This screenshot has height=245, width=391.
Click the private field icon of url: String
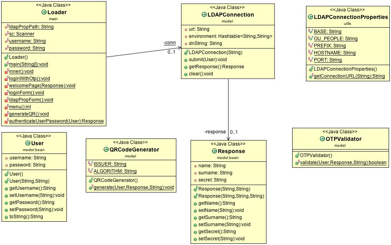(186, 30)
